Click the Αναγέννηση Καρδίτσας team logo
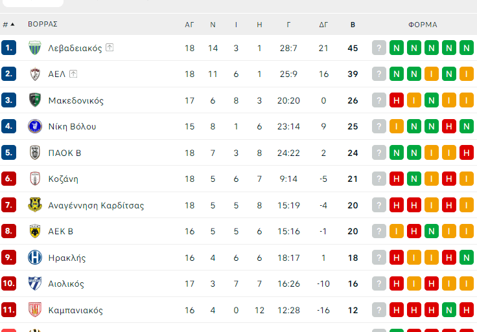The width and height of the screenshot is (477, 332). coord(35,205)
